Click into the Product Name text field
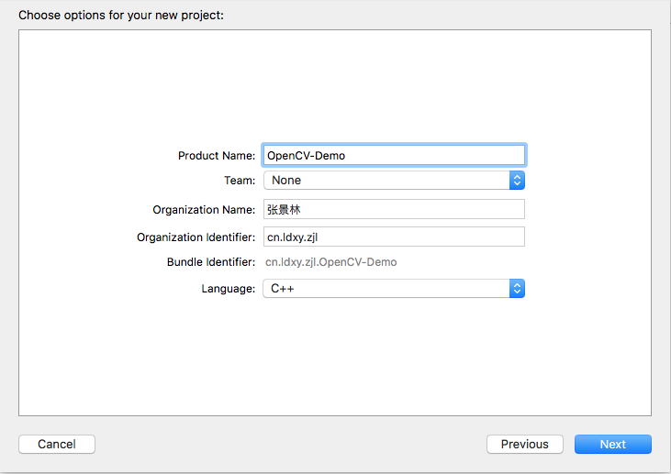 (x=394, y=155)
